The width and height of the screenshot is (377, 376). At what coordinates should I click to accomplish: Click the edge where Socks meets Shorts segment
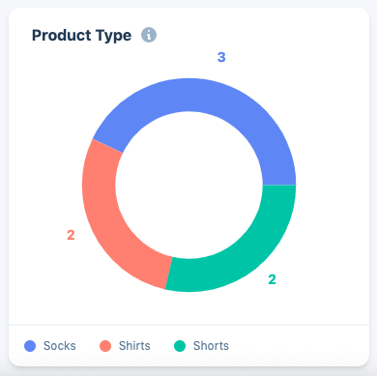(279, 185)
